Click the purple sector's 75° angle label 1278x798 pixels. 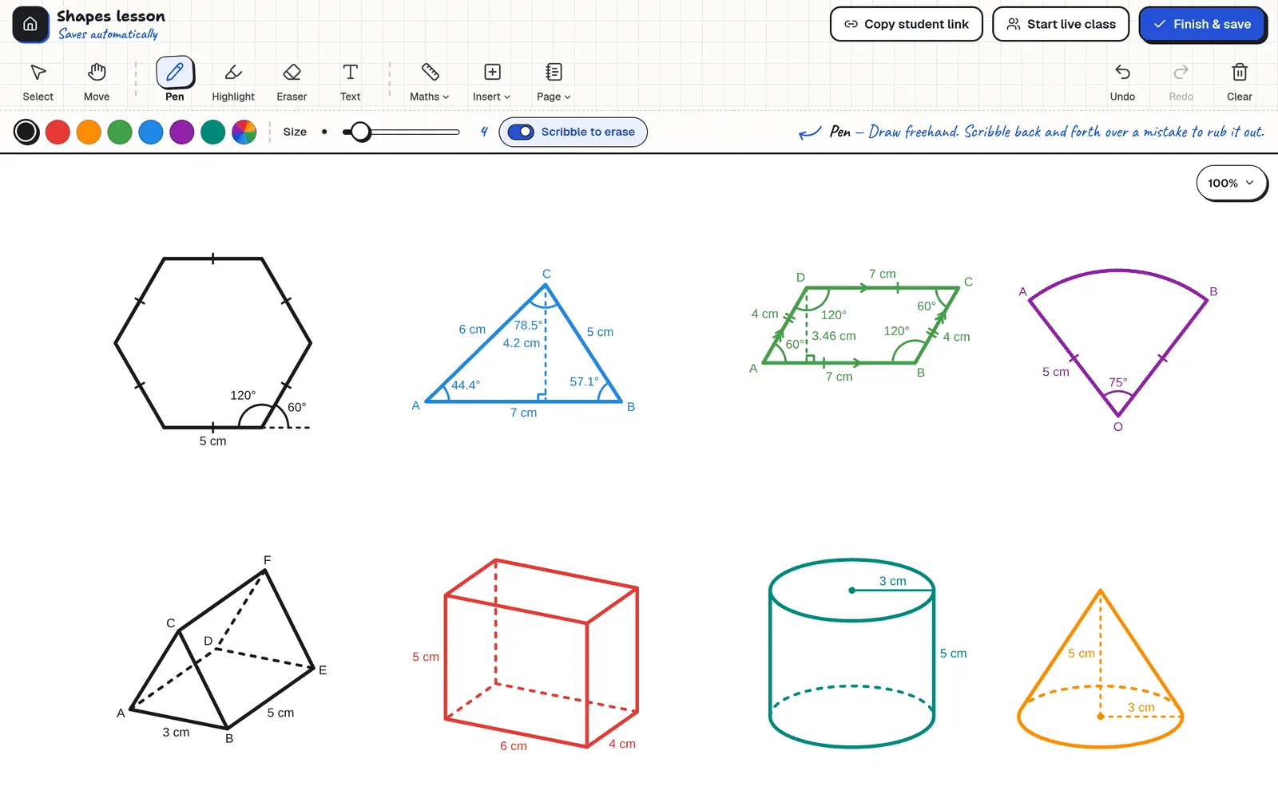coord(1118,382)
